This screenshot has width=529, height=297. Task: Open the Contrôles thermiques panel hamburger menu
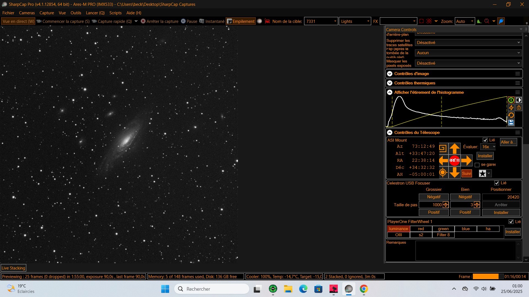pos(518,83)
